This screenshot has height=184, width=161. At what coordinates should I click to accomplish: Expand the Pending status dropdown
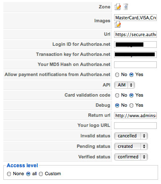131,146
